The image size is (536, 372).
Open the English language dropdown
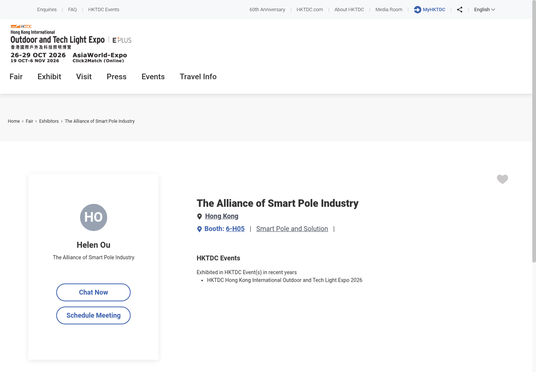tap(484, 10)
